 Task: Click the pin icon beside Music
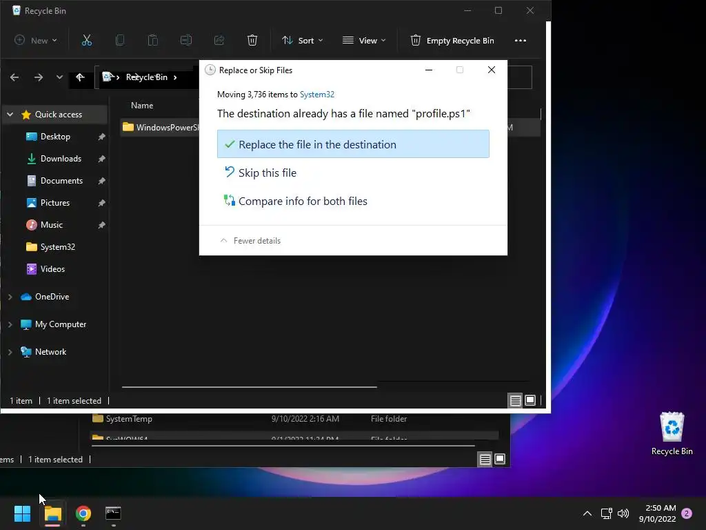(102, 225)
